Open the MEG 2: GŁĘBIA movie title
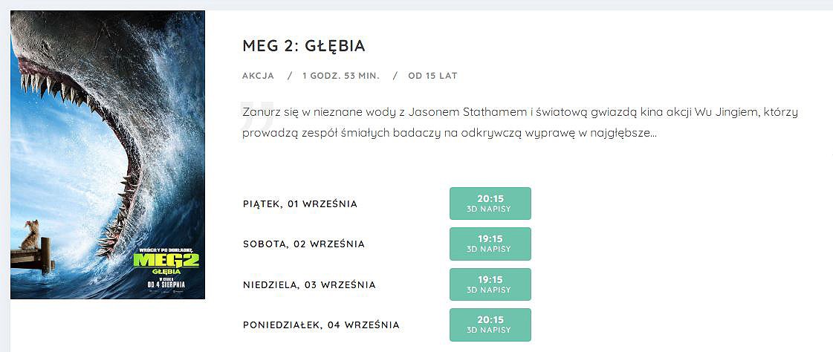 pyautogui.click(x=303, y=45)
